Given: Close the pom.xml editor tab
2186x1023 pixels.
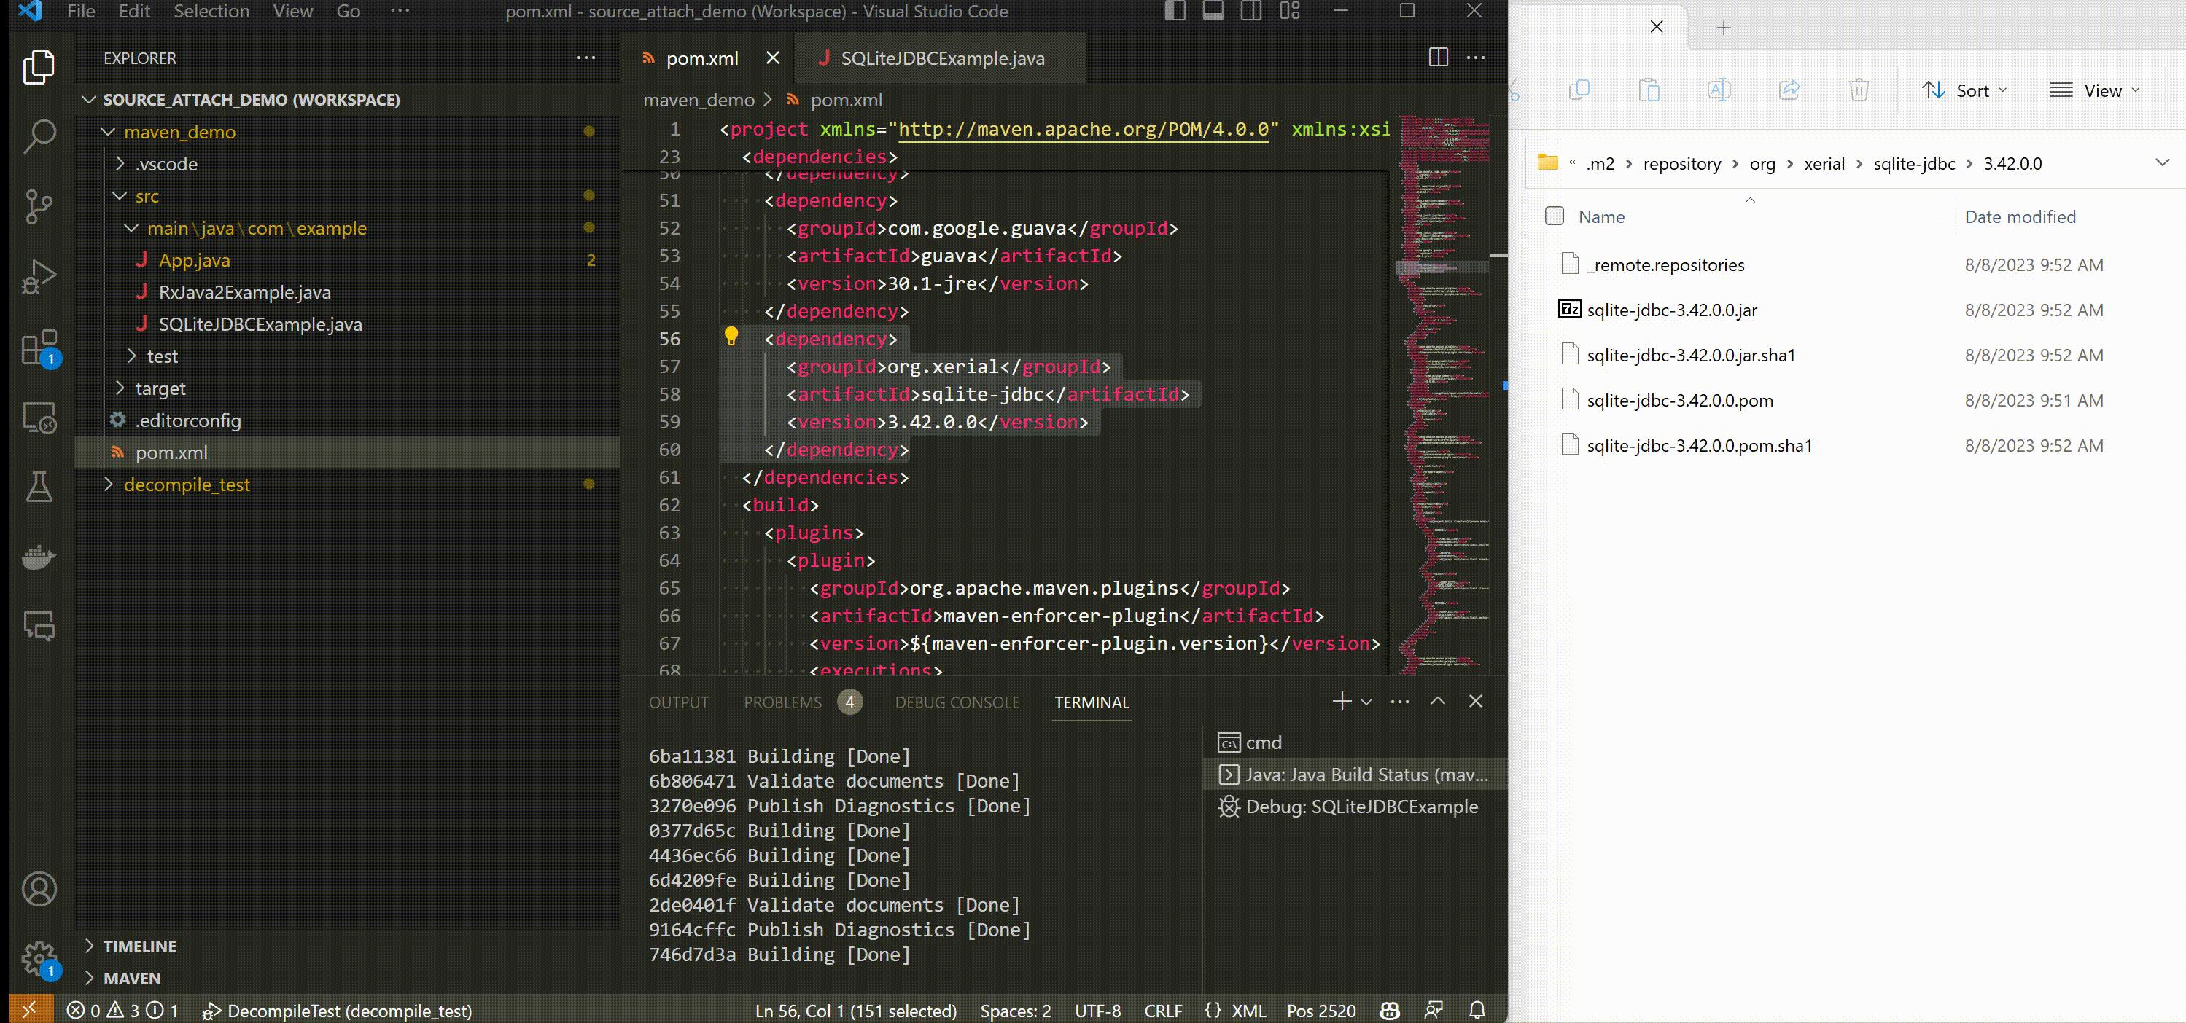Looking at the screenshot, I should click(x=772, y=58).
